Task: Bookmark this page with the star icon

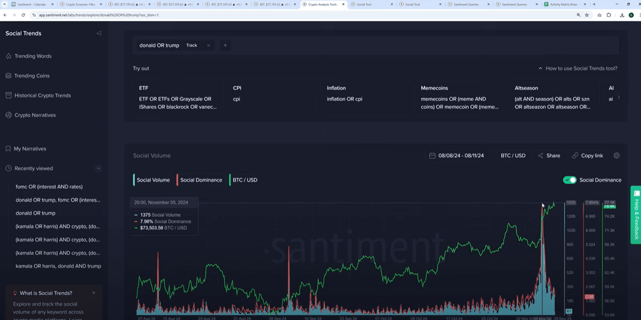Action: [587, 15]
